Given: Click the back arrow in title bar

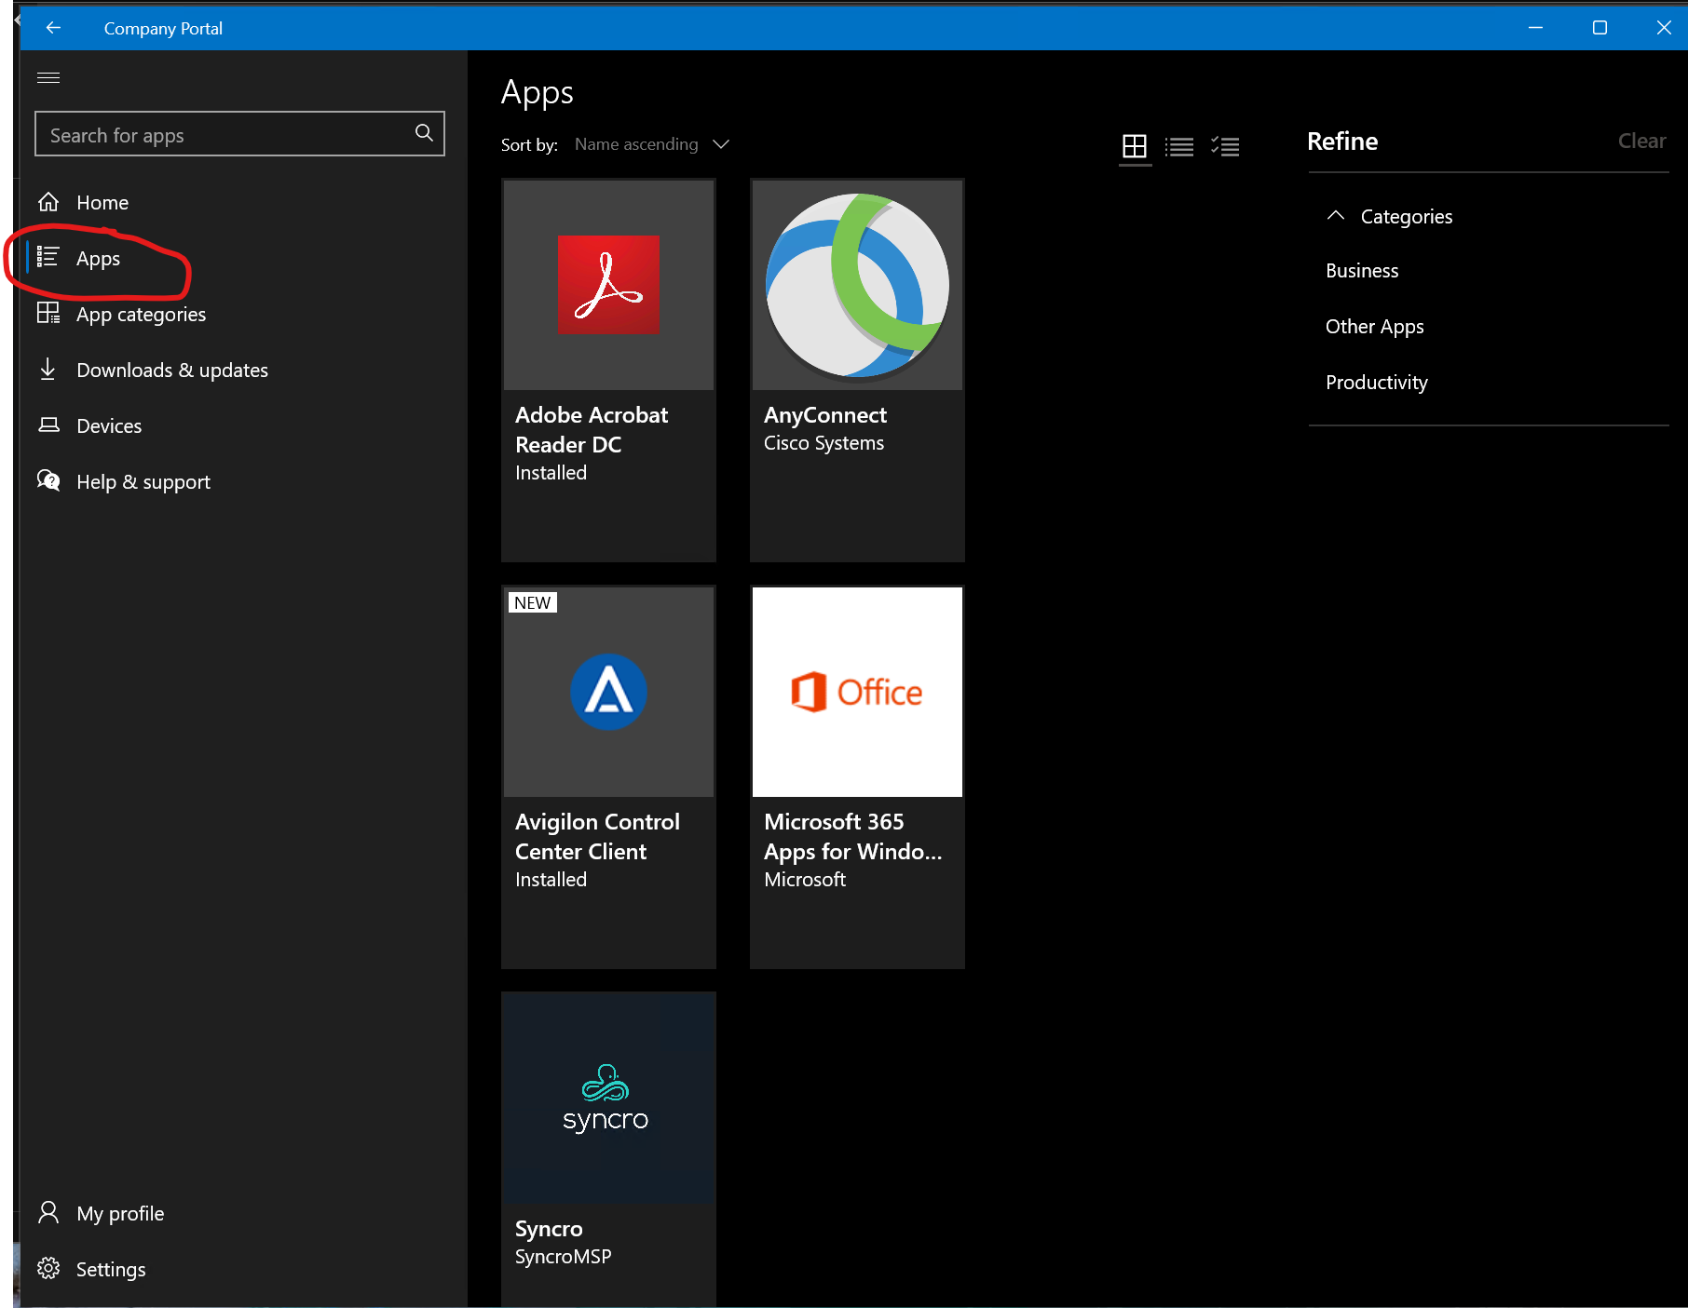Looking at the screenshot, I should 53,28.
